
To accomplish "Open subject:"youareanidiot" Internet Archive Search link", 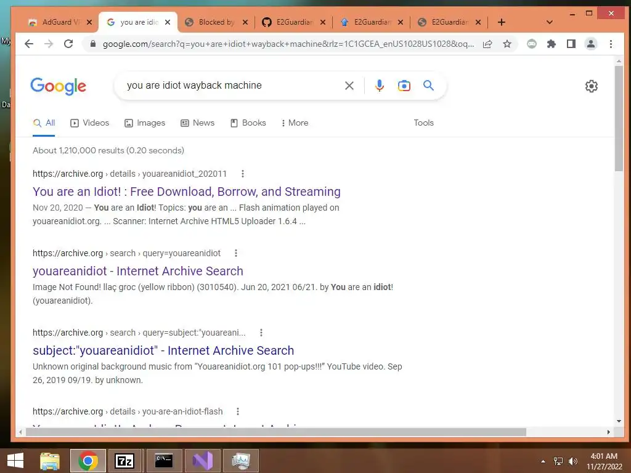I will coord(163,350).
